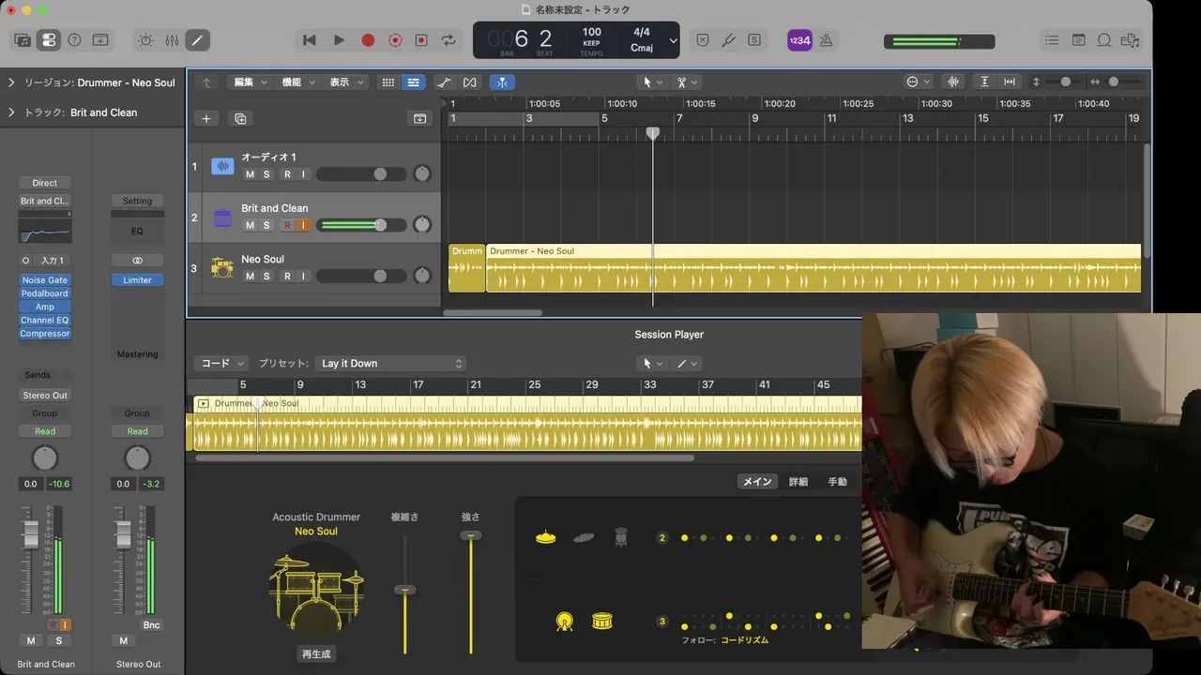Switch to the 詳細 tab
This screenshot has height=675, width=1201.
tap(798, 482)
